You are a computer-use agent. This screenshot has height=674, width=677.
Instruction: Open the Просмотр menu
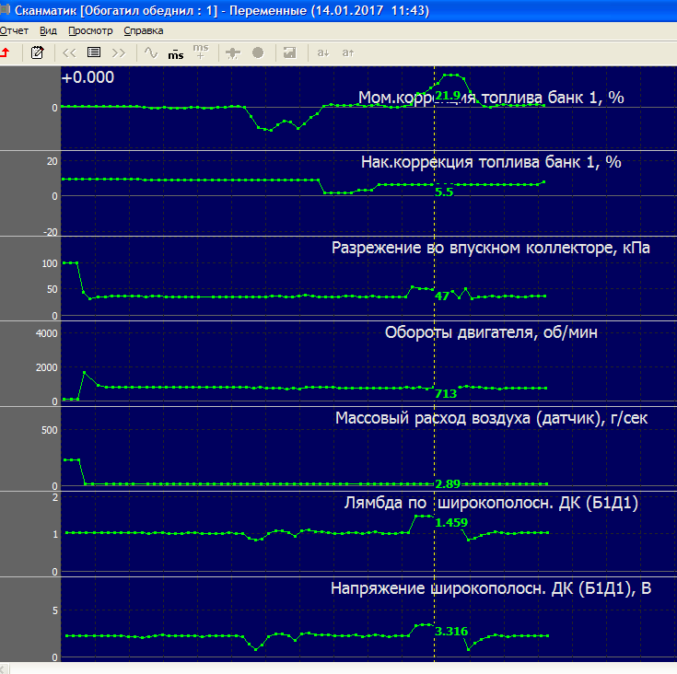pyautogui.click(x=90, y=30)
